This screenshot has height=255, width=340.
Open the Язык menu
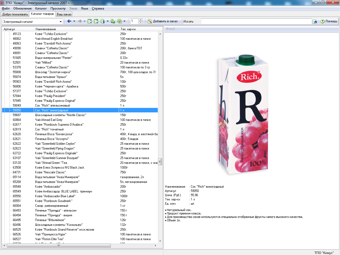84,8
